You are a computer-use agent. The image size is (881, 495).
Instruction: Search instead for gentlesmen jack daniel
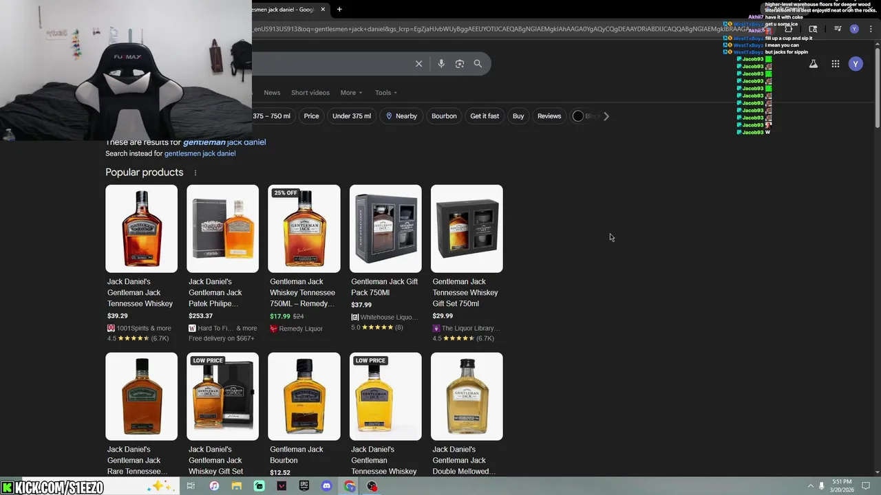click(200, 153)
